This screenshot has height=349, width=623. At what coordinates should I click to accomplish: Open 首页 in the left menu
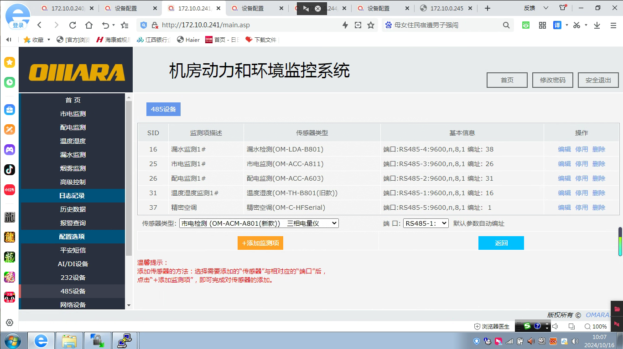click(73, 100)
